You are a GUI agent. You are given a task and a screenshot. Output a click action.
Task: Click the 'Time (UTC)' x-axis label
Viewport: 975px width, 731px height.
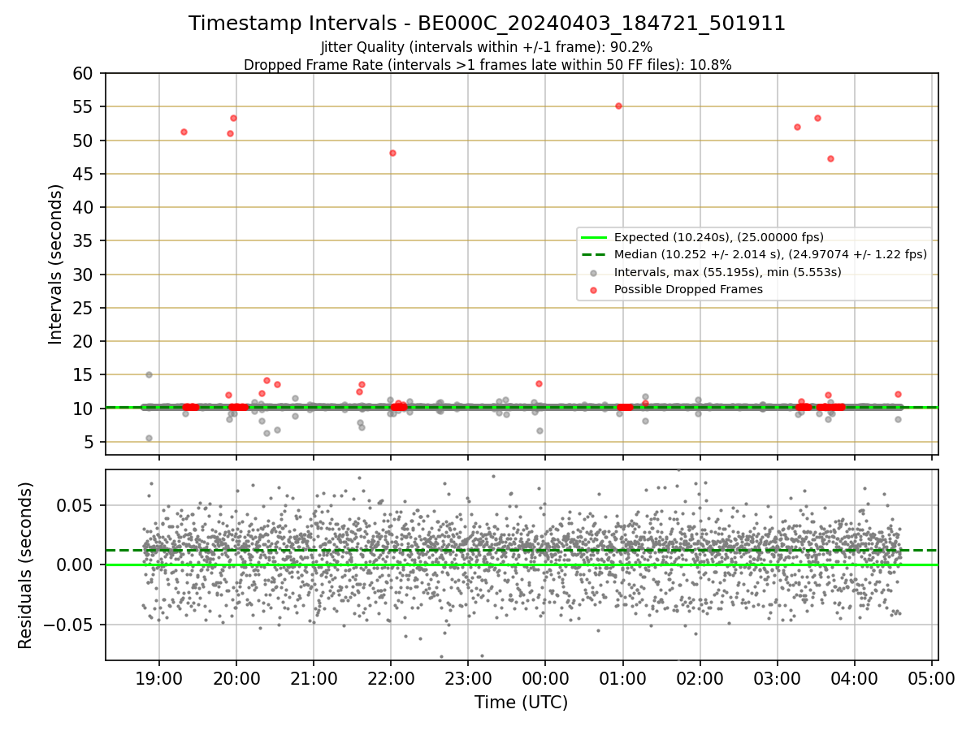[521, 703]
